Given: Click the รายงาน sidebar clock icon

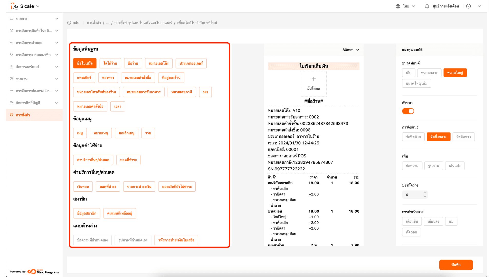Looking at the screenshot, I should pos(12,79).
